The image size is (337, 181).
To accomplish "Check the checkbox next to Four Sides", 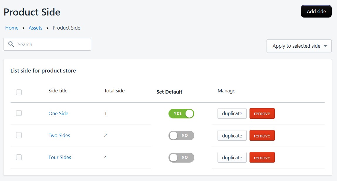I will point(19,157).
